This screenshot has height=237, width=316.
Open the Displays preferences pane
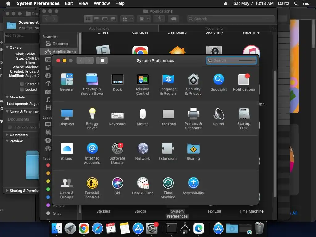click(x=67, y=117)
